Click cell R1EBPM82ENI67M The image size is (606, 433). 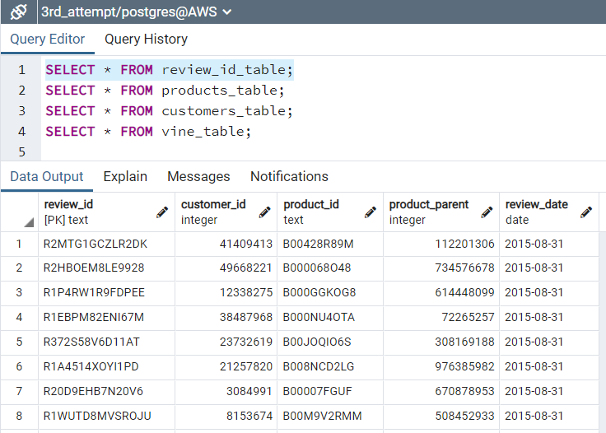click(x=107, y=317)
